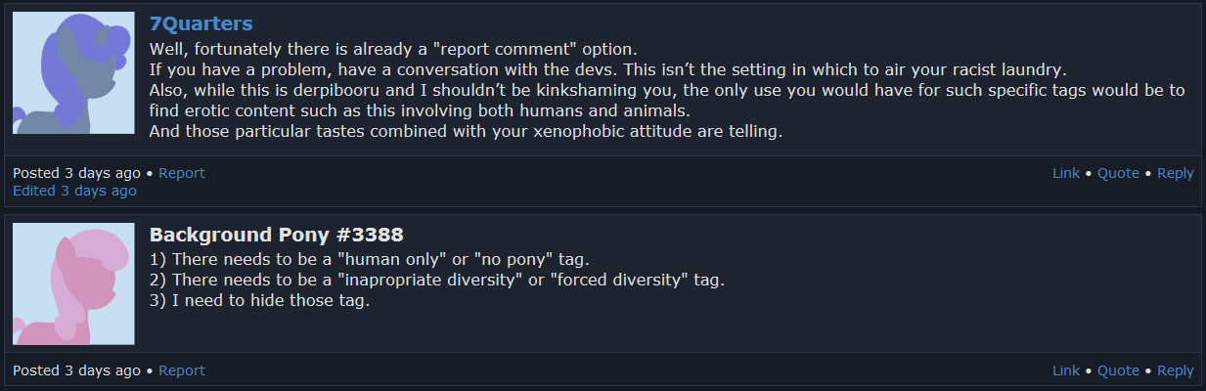The image size is (1206, 391).
Task: Report Background Pony #3388's comment
Action: click(x=182, y=370)
